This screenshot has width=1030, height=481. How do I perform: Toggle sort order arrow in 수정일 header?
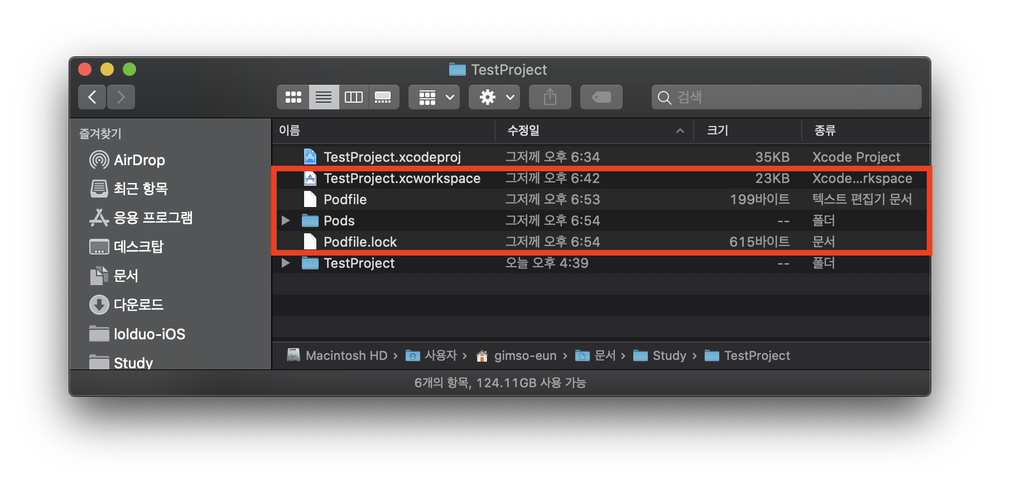(680, 131)
